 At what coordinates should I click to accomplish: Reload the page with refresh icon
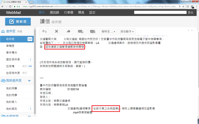point(10,6)
